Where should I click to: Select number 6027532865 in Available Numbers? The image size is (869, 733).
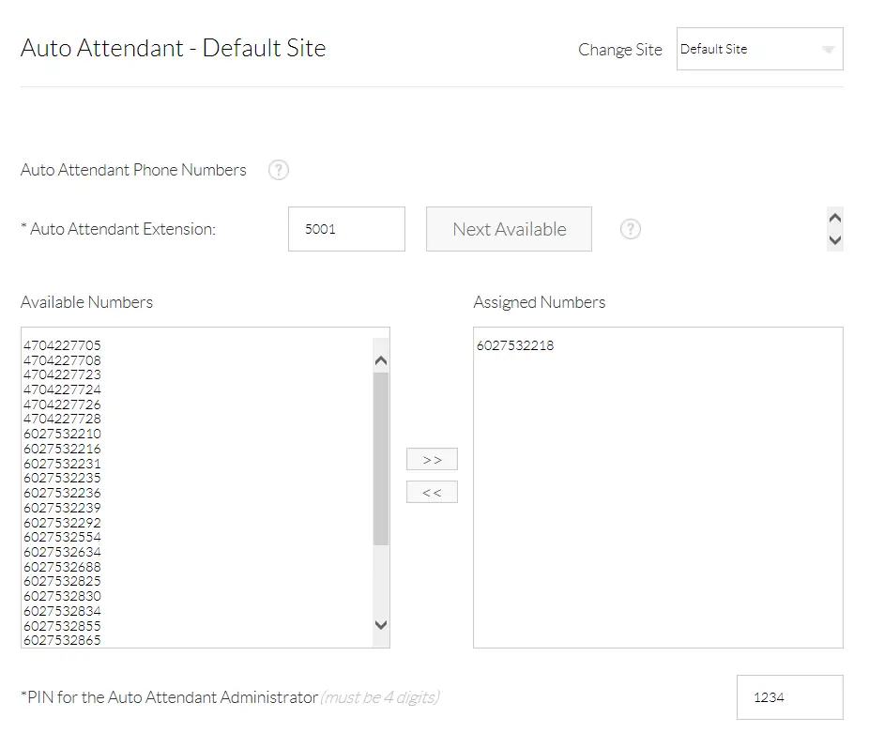61,640
